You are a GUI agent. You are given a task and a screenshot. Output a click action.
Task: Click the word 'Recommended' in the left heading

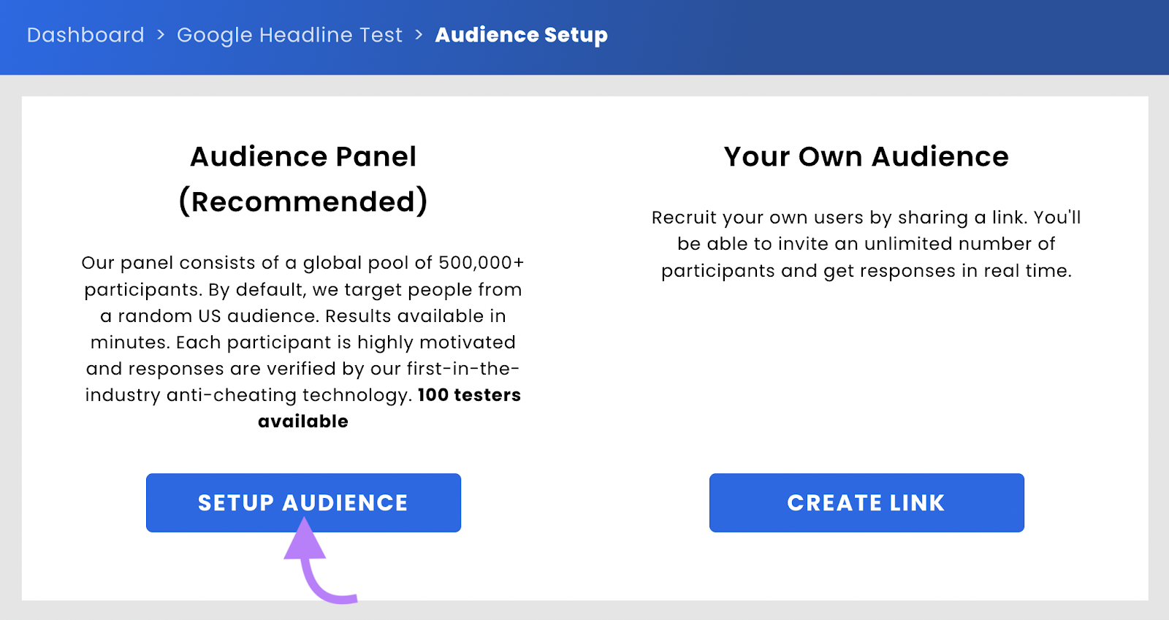303,201
